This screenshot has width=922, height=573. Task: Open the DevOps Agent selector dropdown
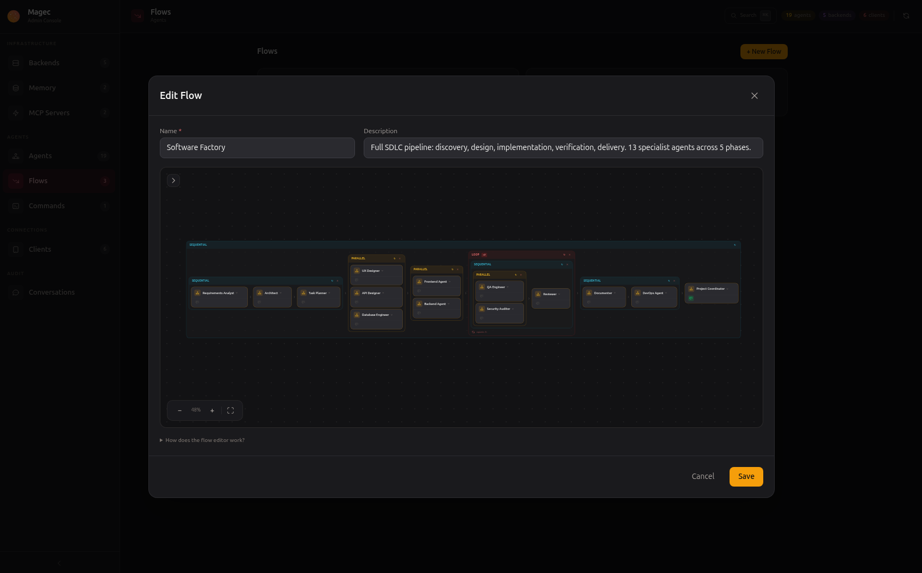point(666,293)
